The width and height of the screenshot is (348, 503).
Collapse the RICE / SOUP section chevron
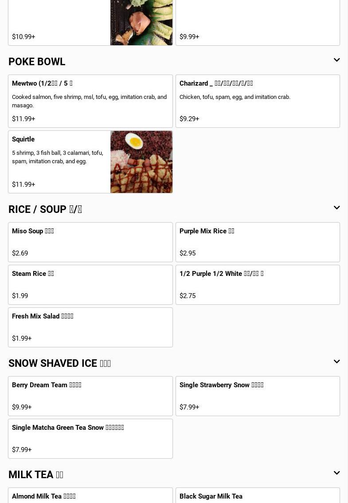click(x=336, y=208)
